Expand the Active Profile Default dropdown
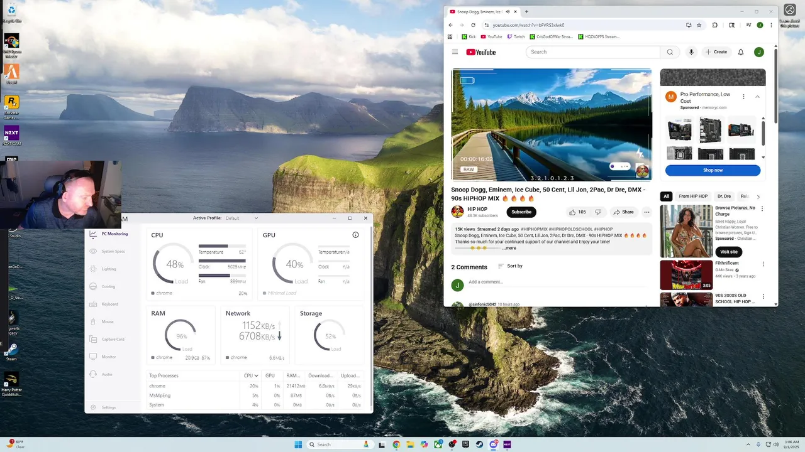 pos(242,218)
